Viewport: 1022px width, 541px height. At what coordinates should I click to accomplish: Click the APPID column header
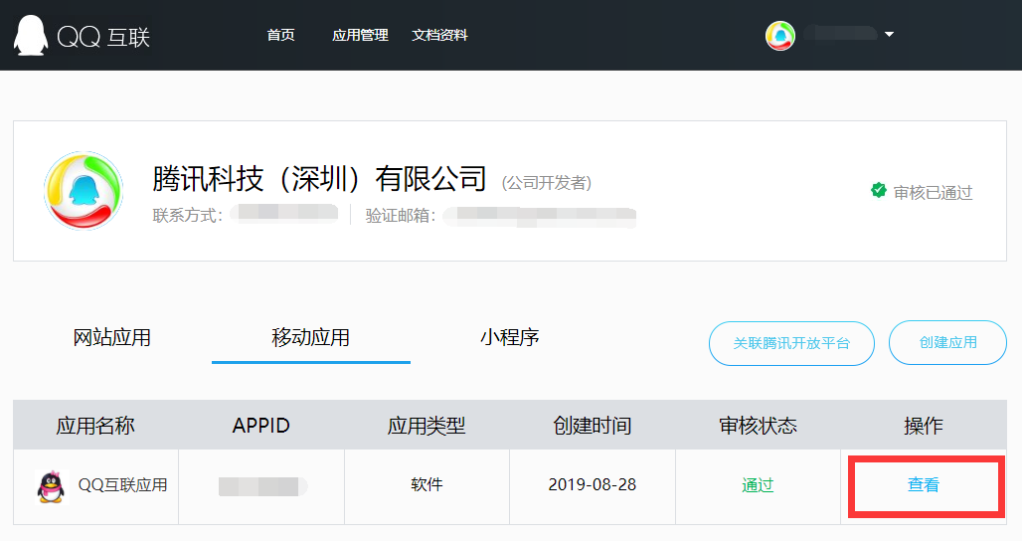(260, 426)
